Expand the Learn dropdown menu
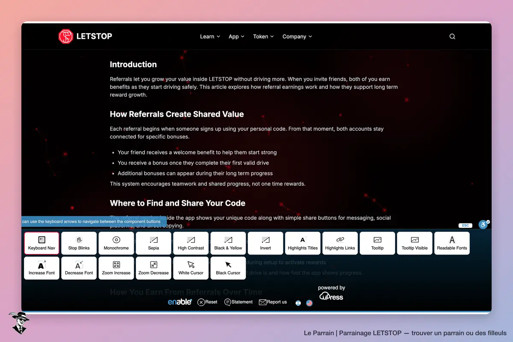The width and height of the screenshot is (513, 342). pyautogui.click(x=210, y=36)
